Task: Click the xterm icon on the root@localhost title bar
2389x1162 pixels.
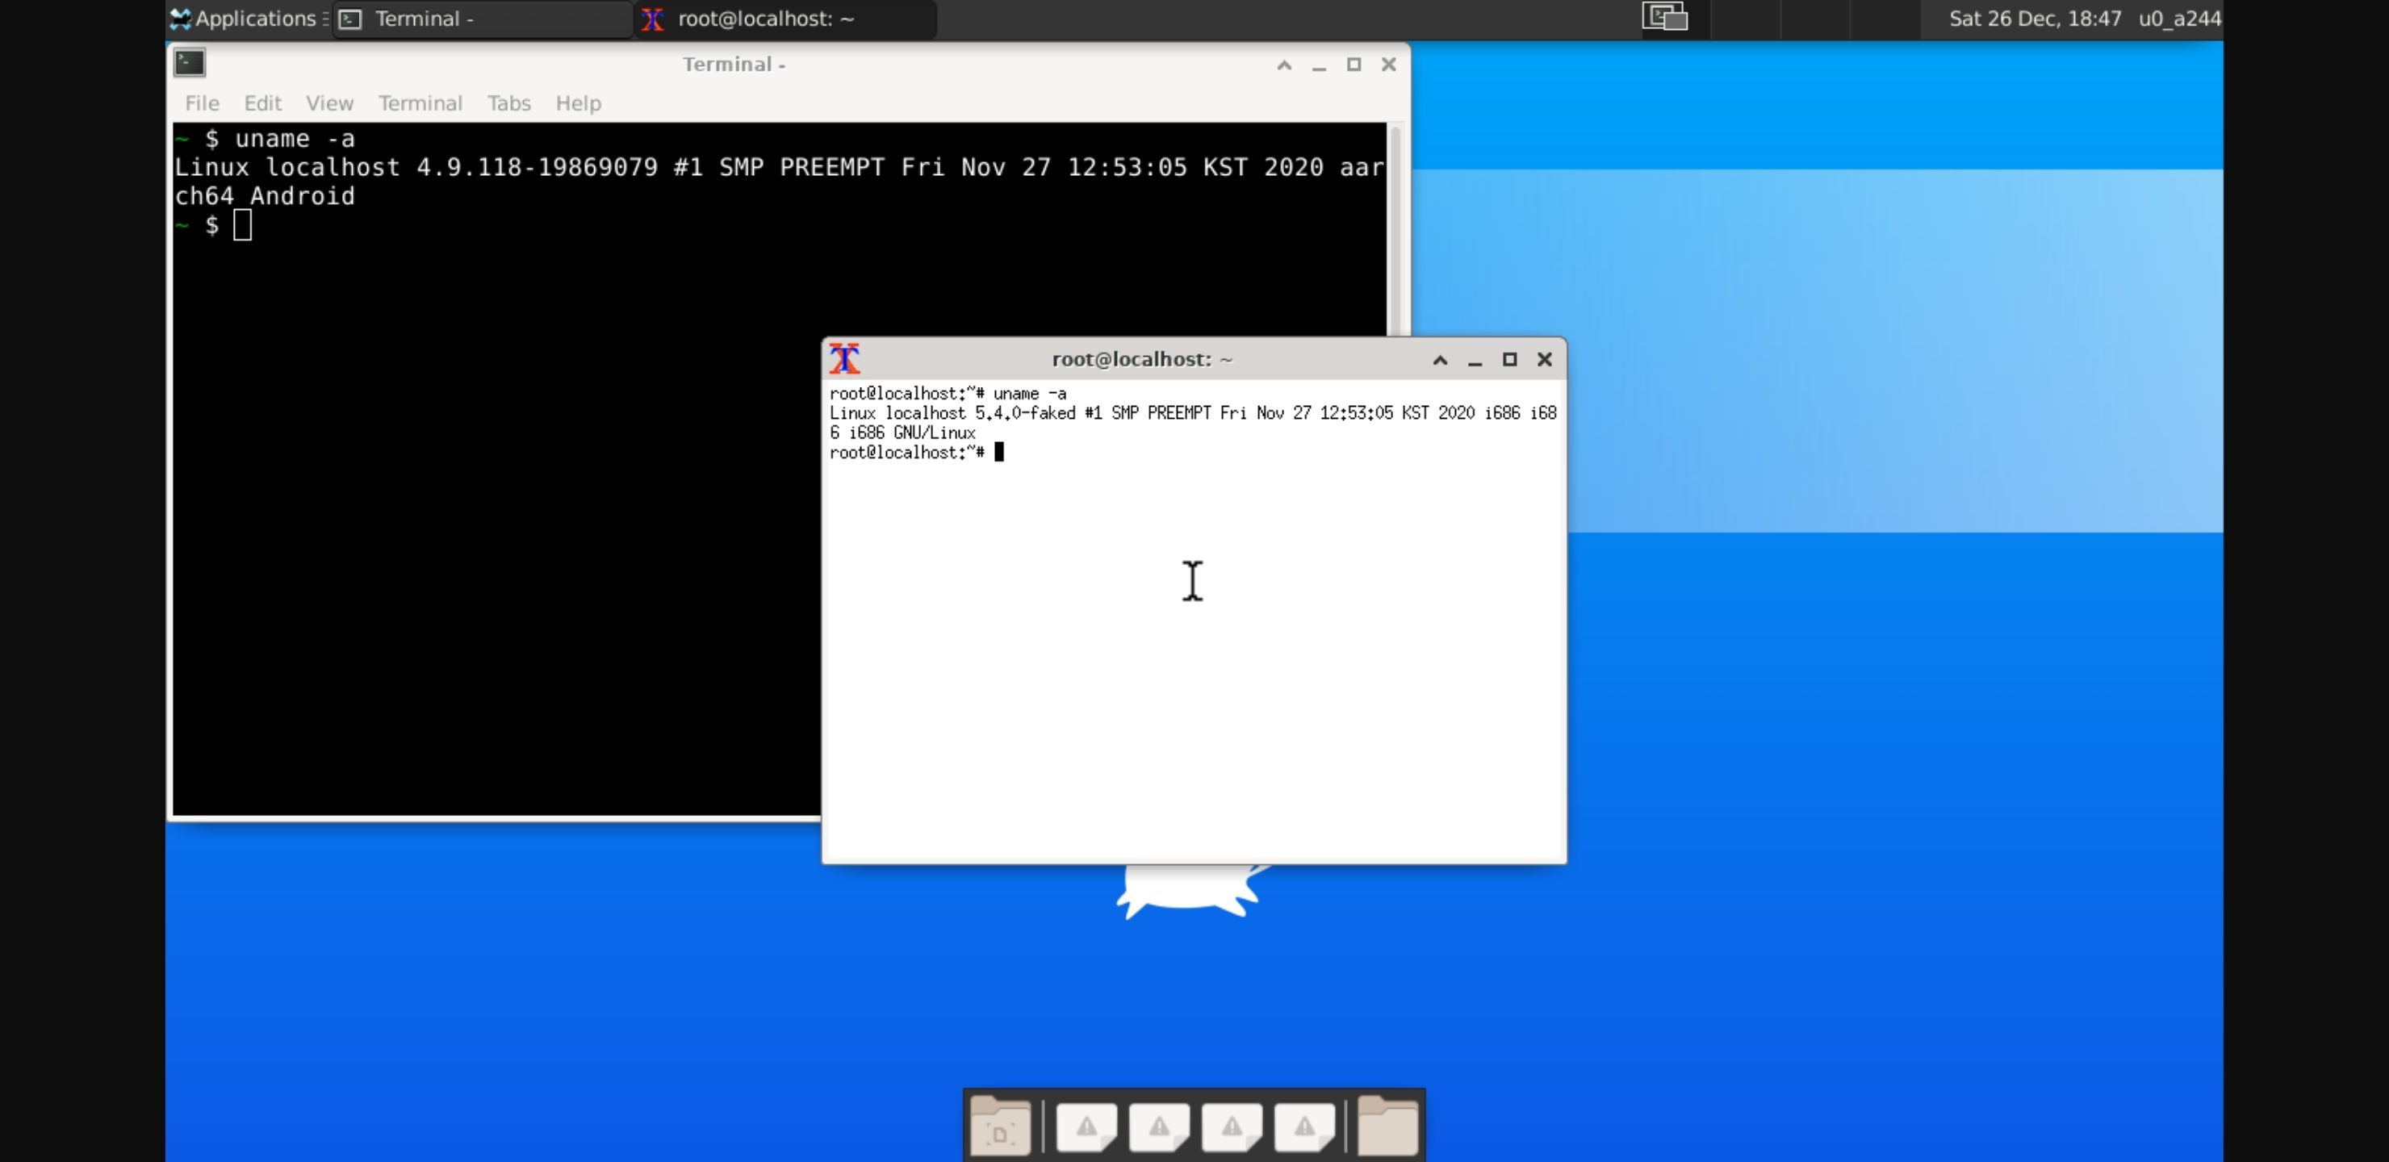Action: 845,359
